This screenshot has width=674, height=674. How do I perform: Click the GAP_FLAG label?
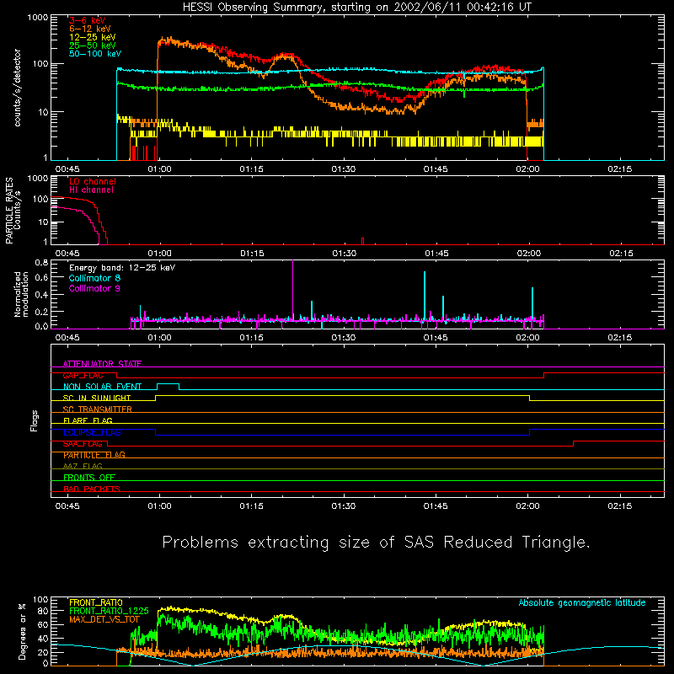[x=83, y=375]
